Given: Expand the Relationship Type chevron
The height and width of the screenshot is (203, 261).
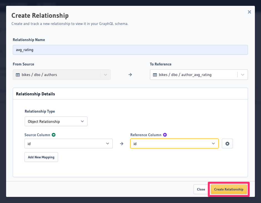Looking at the screenshot, I should (82, 121).
